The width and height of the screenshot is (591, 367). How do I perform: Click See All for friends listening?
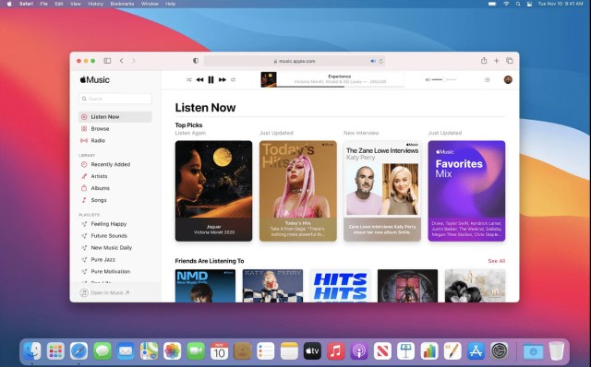[497, 261]
